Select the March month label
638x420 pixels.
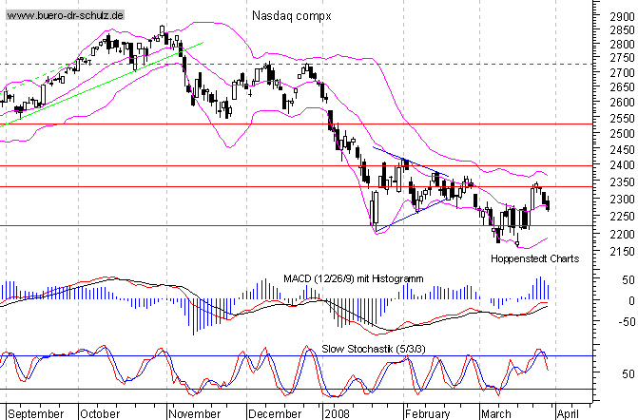(x=496, y=414)
